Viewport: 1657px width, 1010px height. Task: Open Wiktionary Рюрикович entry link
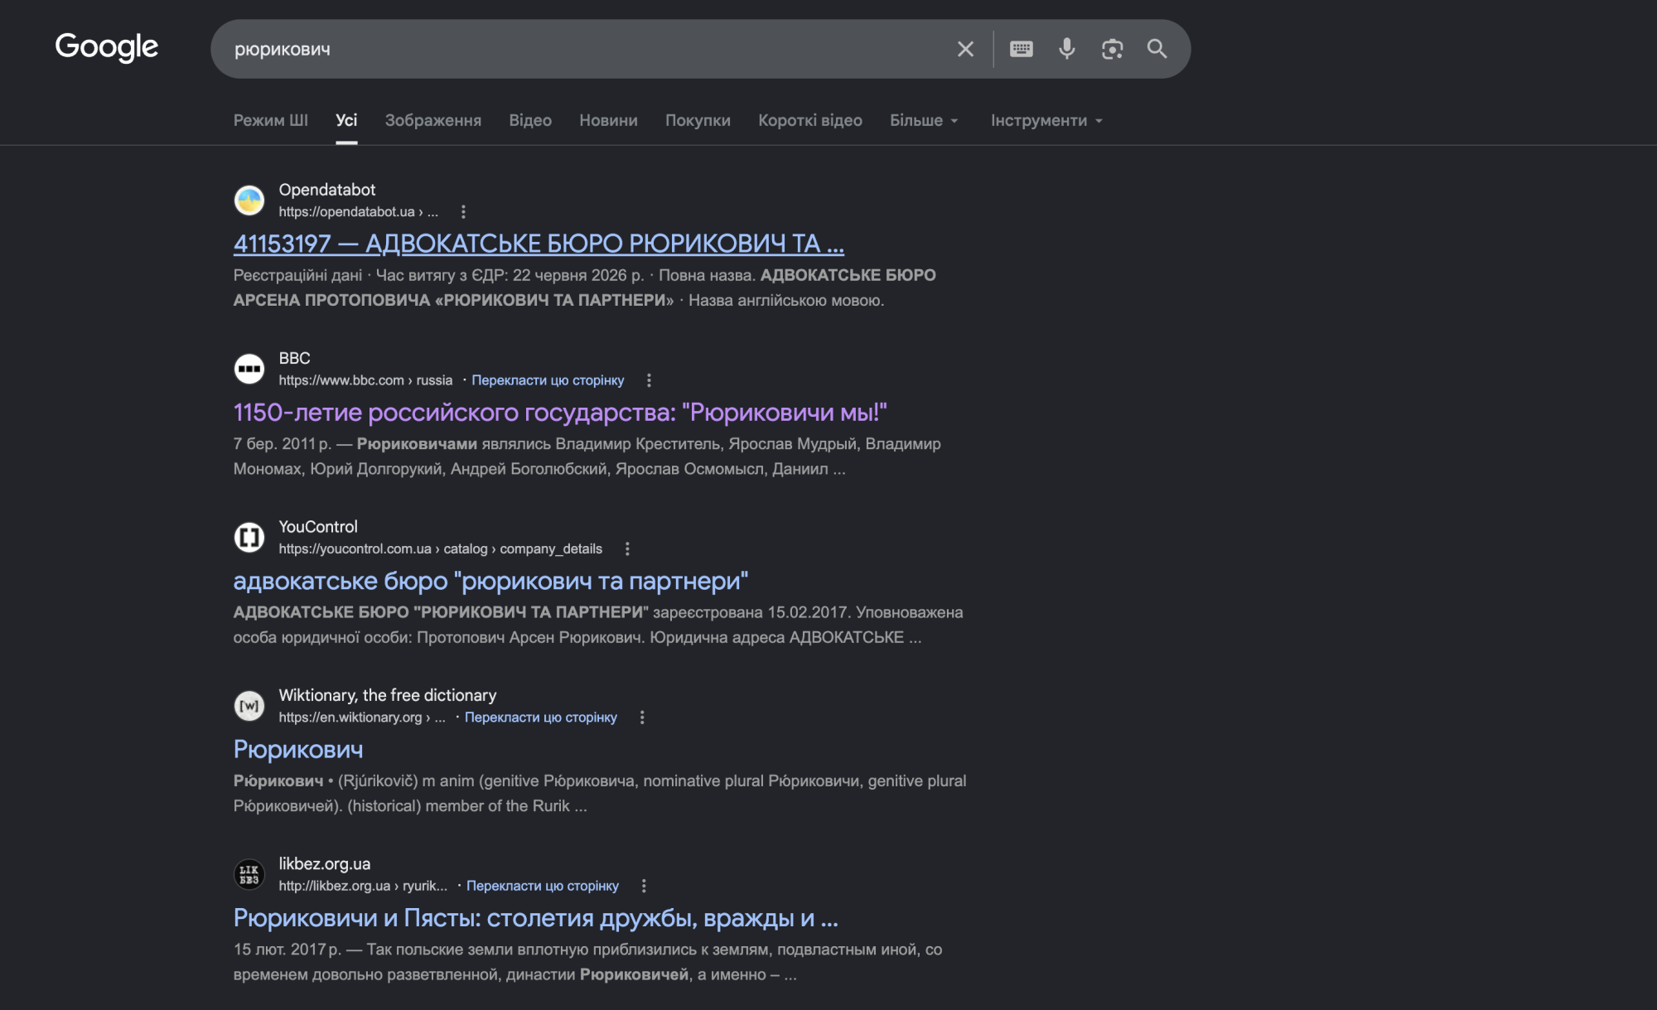tap(298, 749)
